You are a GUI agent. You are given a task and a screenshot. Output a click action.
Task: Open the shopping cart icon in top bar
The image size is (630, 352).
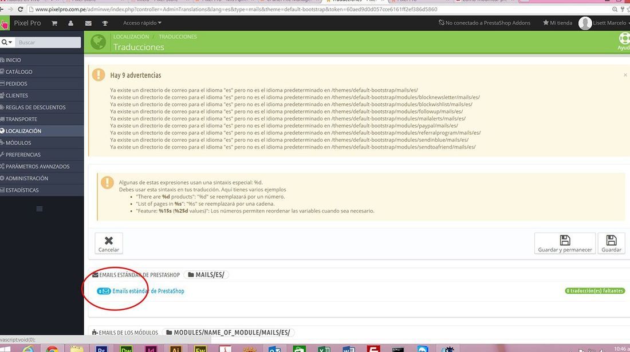pos(54,23)
